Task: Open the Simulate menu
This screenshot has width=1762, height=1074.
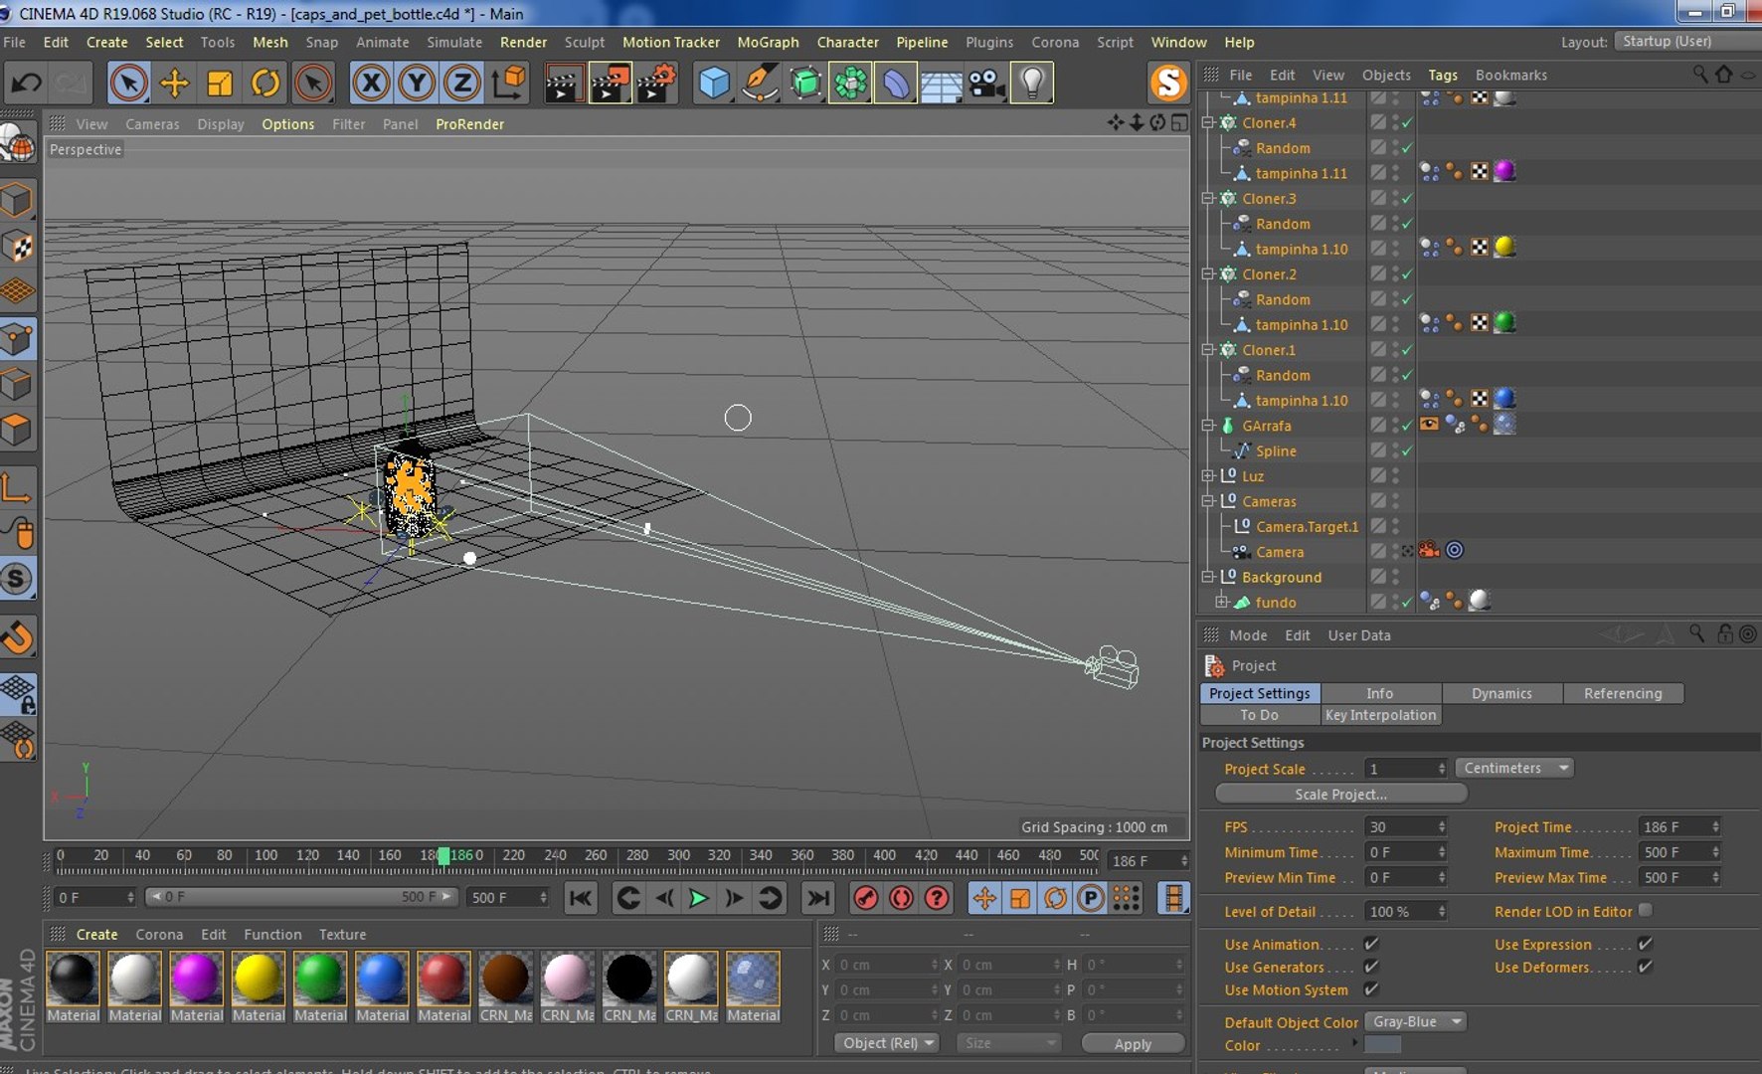Action: 454,42
